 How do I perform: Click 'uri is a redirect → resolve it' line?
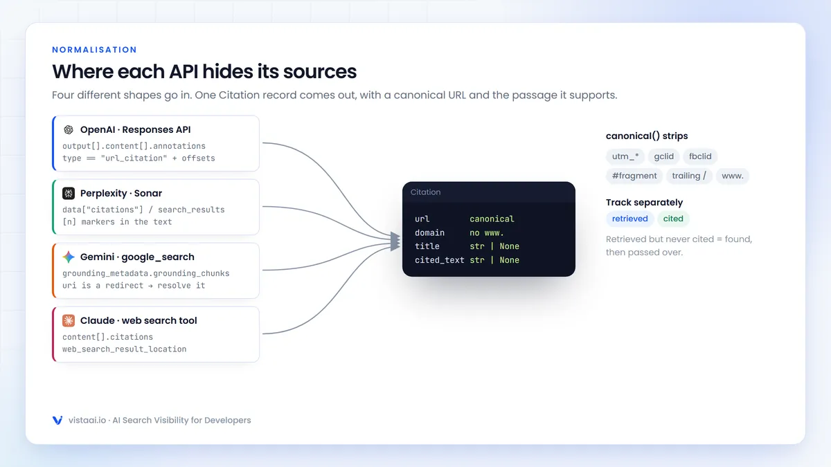[134, 286]
